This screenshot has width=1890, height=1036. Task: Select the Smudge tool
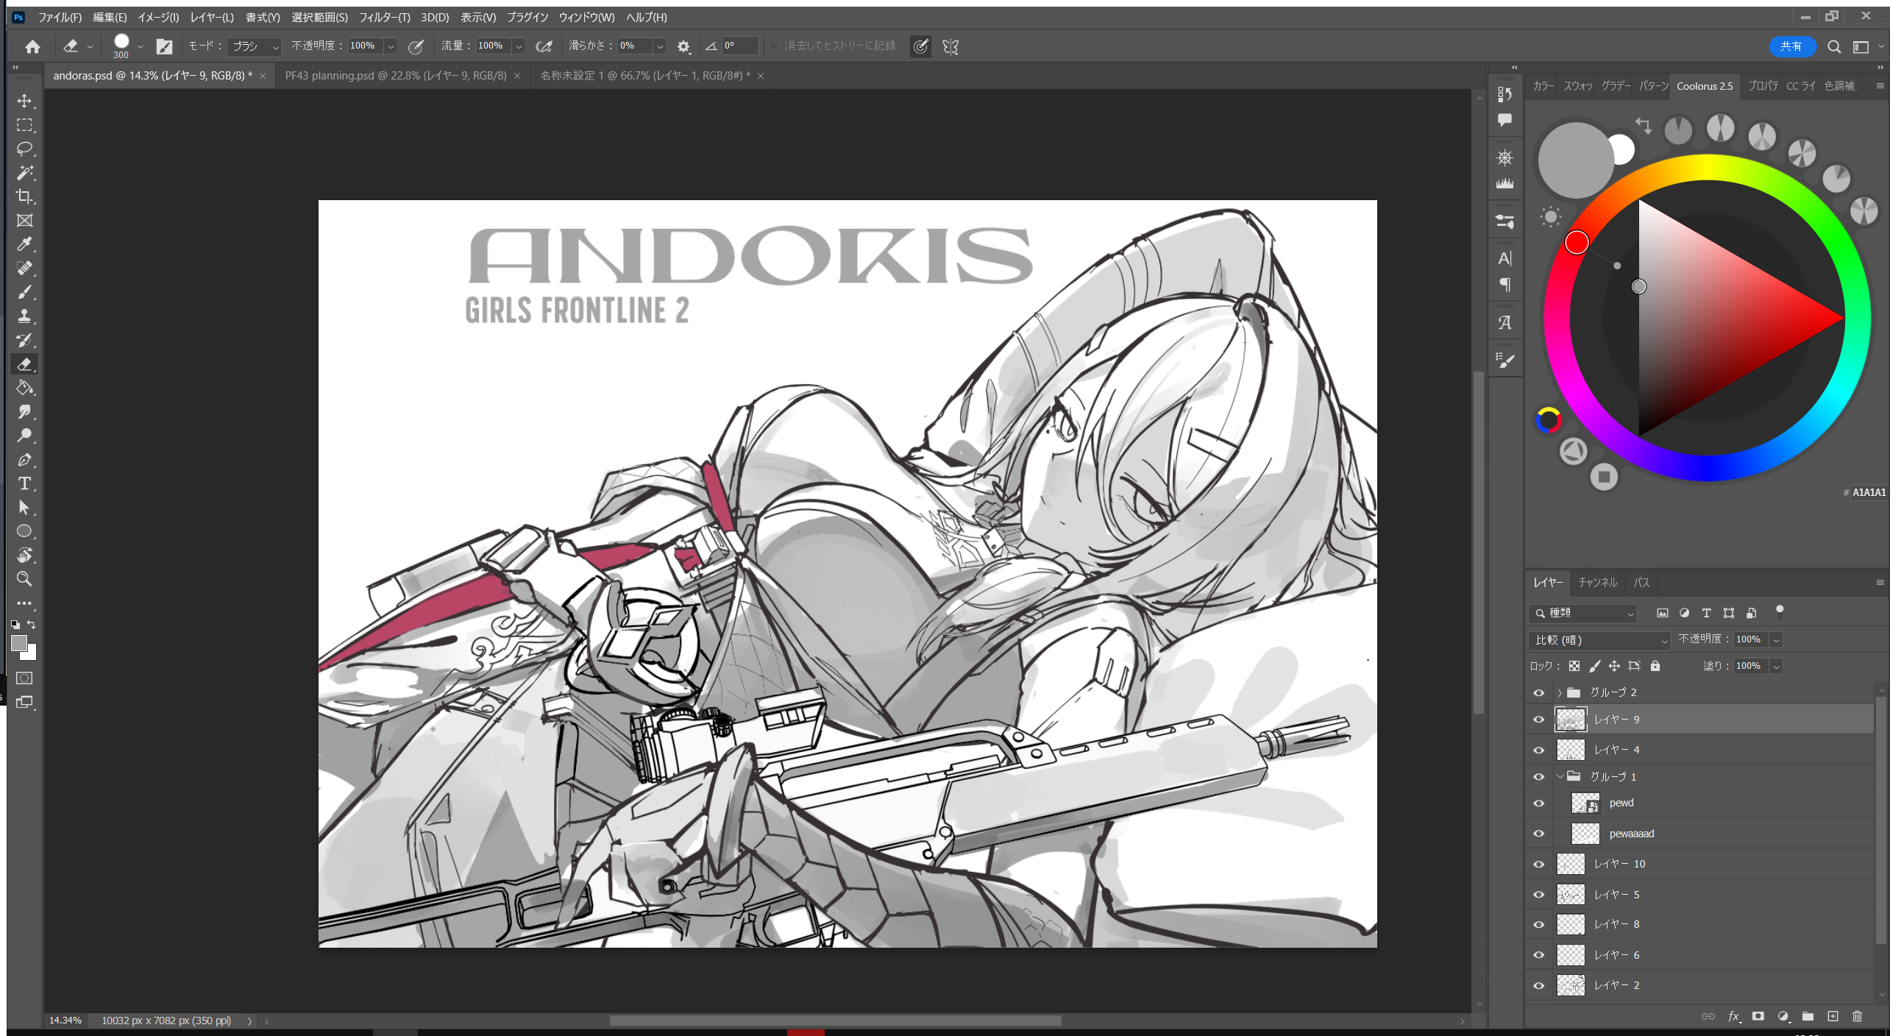24,412
